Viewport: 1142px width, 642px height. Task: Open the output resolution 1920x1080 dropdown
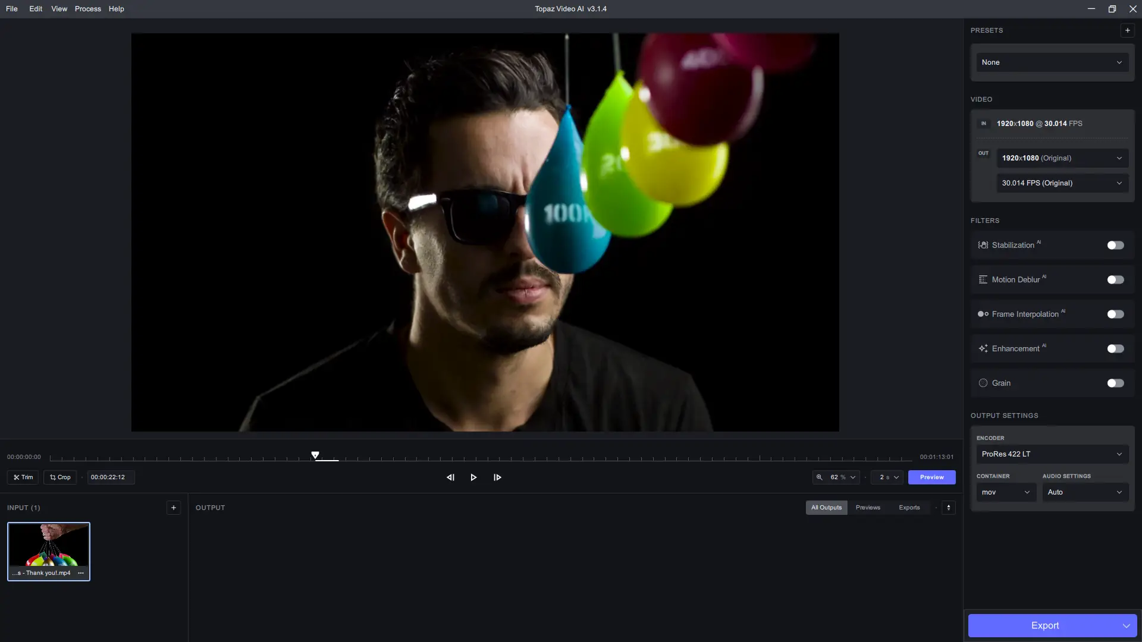[1062, 158]
